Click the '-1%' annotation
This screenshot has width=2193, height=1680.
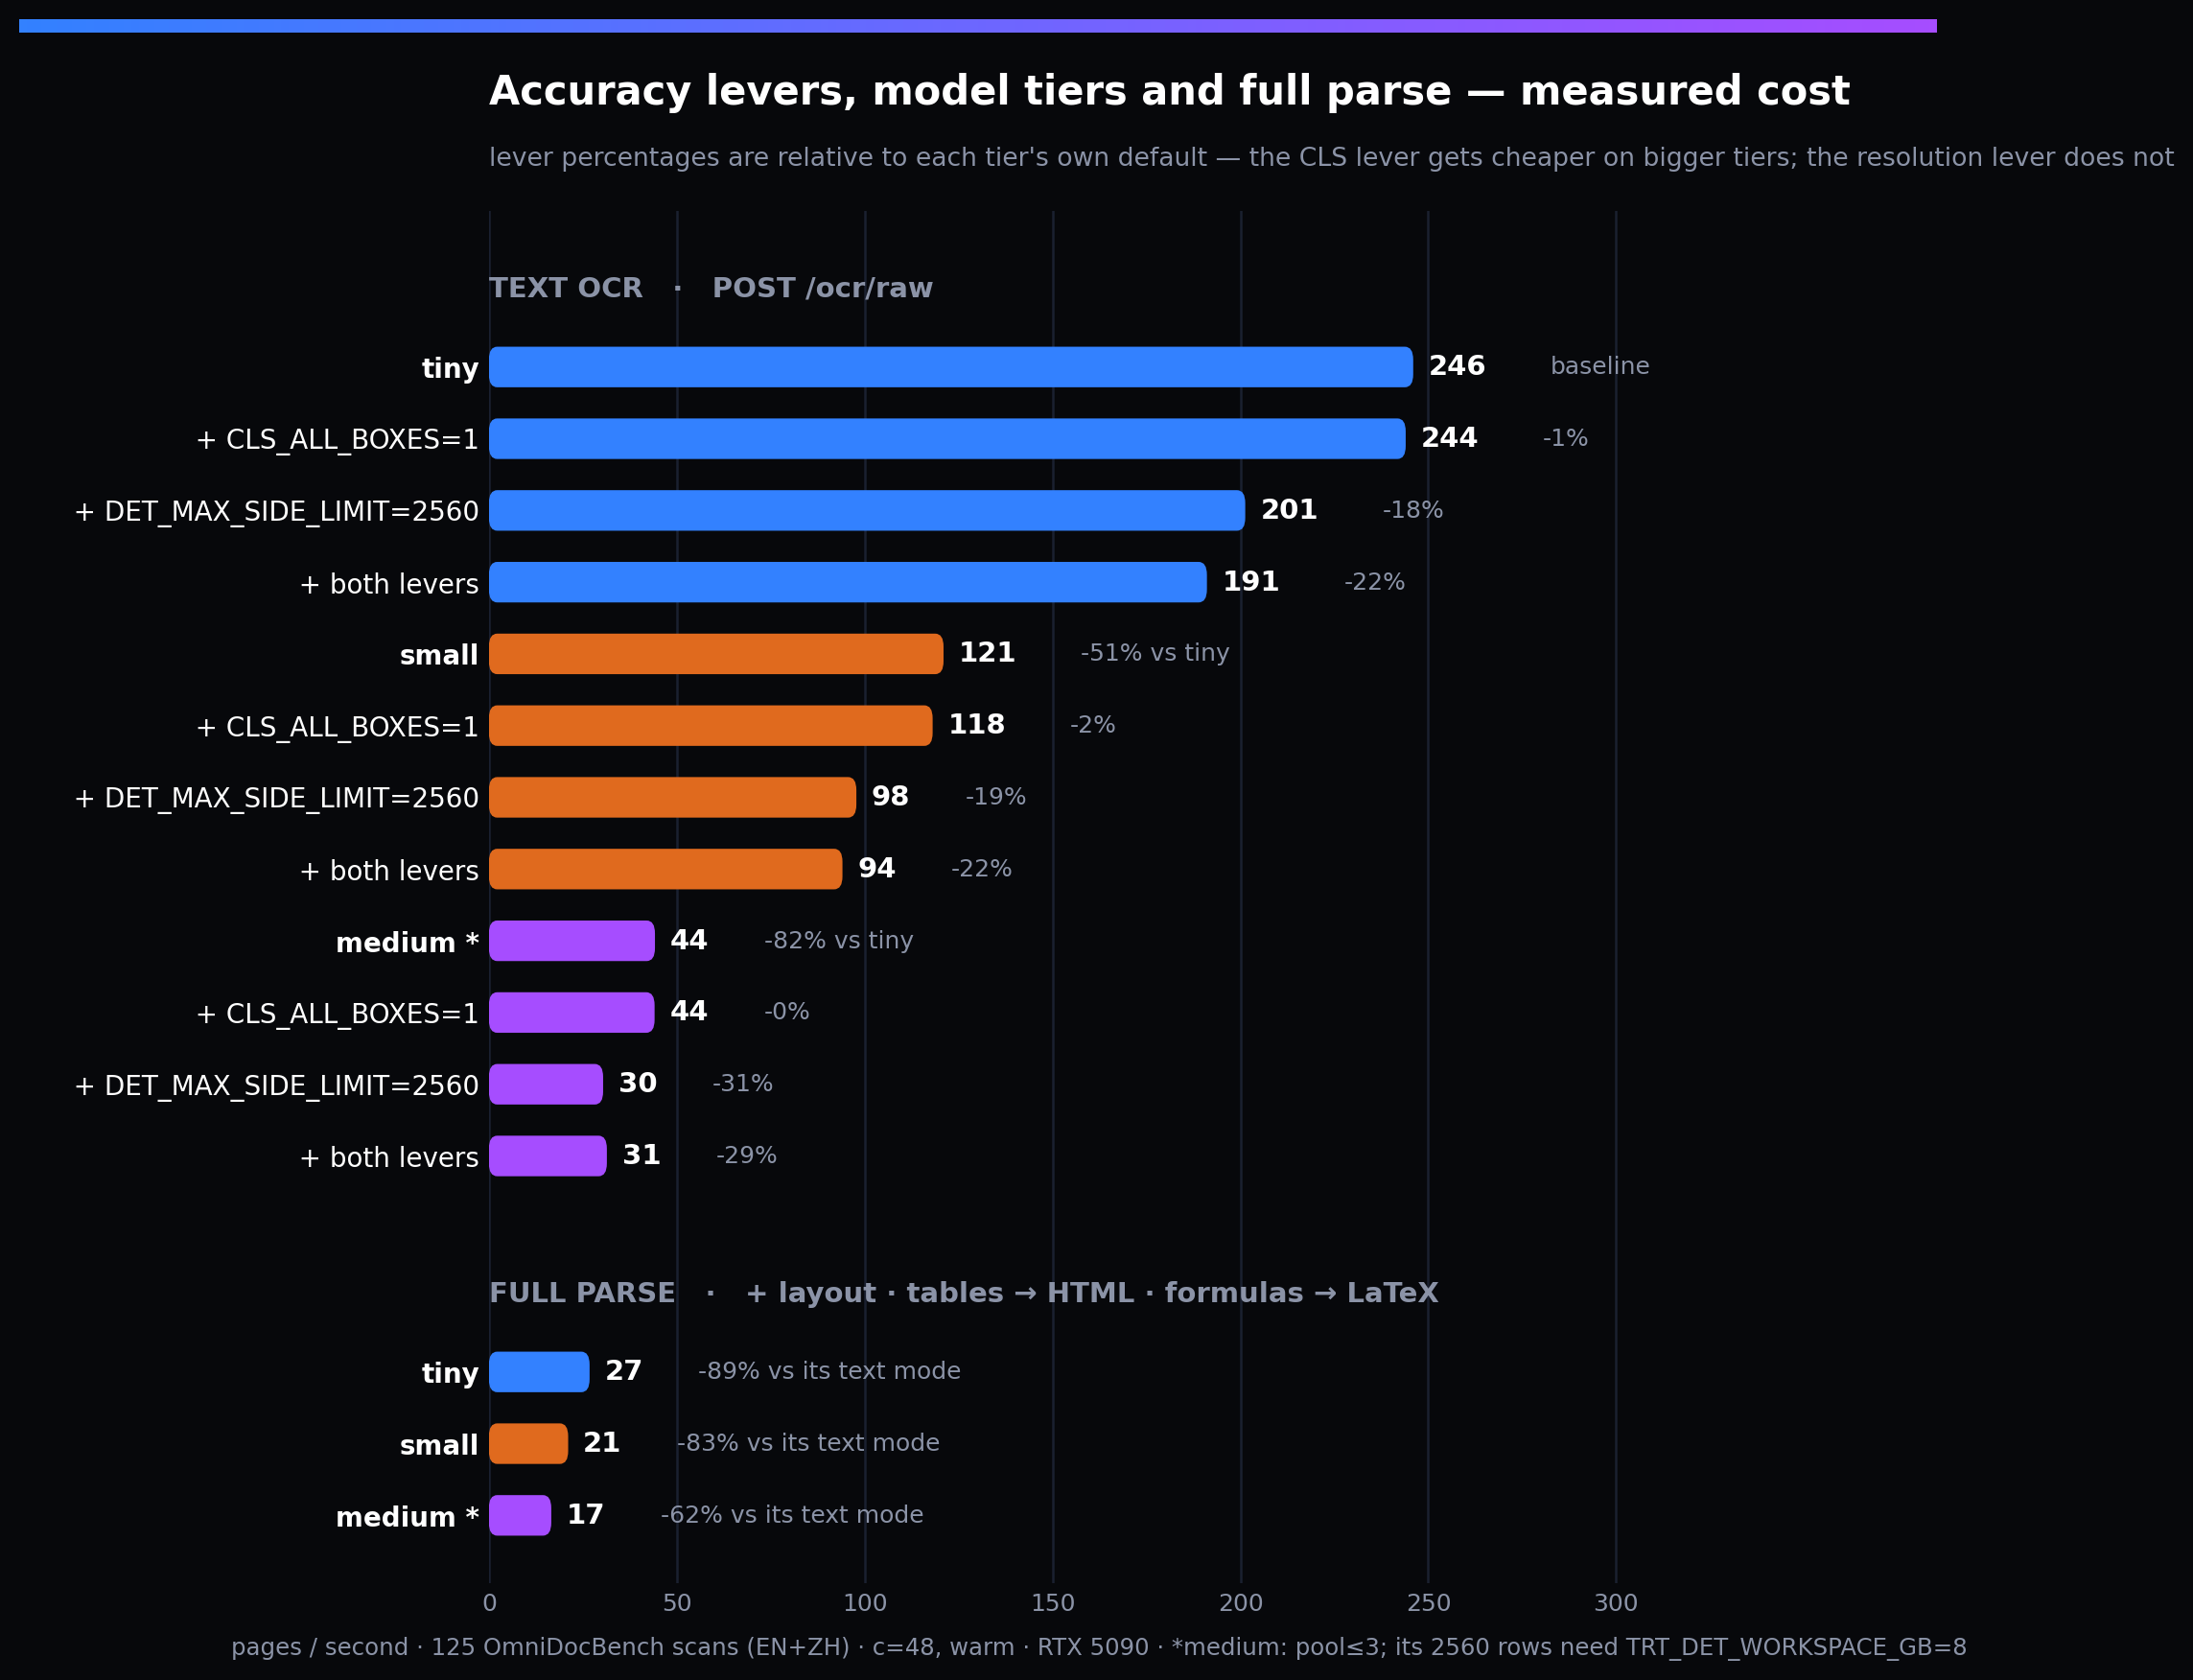click(1565, 439)
